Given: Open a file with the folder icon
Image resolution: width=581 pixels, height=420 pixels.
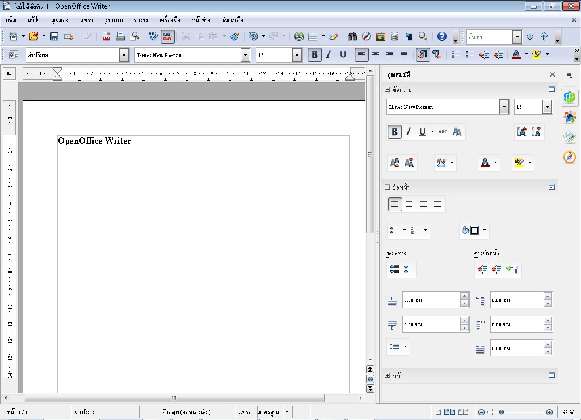Looking at the screenshot, I should [x=33, y=36].
